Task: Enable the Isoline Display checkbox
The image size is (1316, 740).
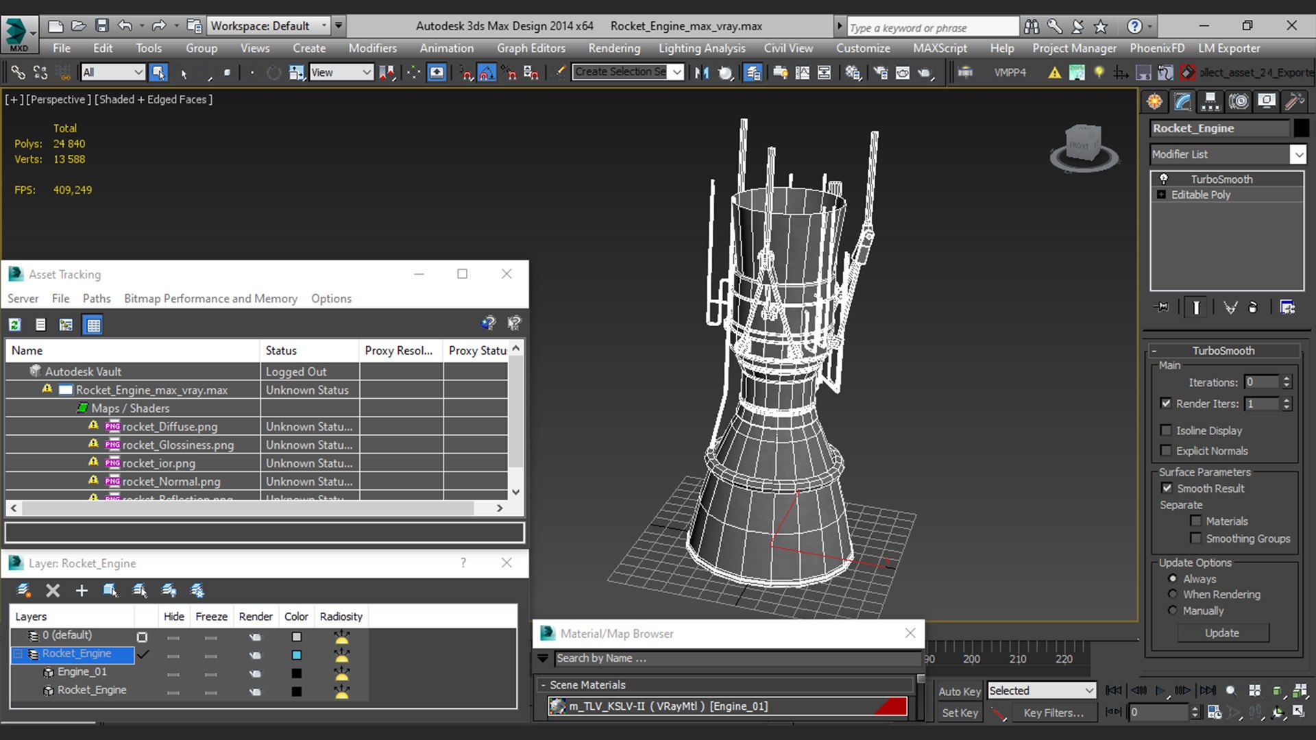Action: click(x=1166, y=430)
